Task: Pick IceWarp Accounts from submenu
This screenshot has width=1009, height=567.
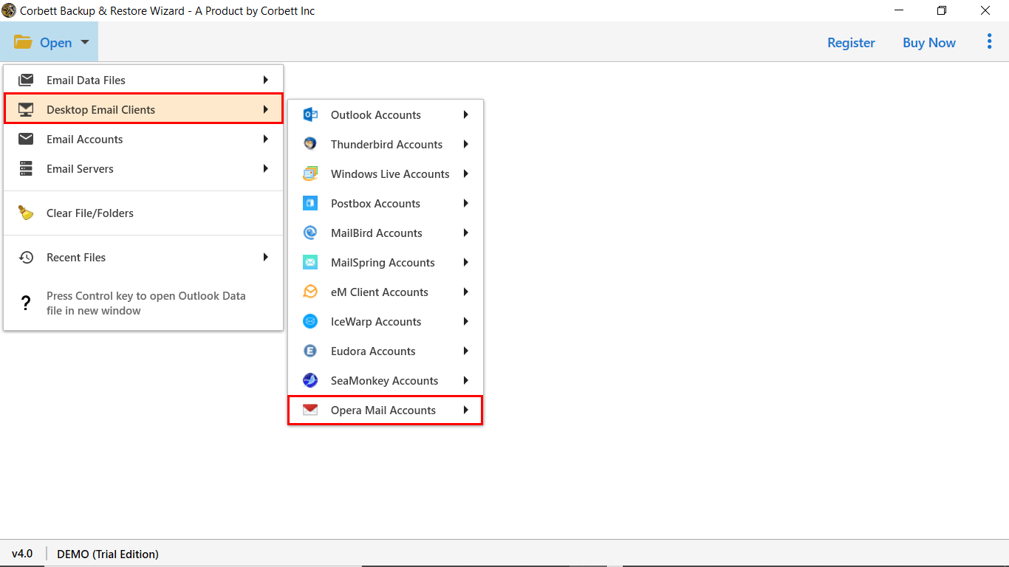Action: click(385, 321)
